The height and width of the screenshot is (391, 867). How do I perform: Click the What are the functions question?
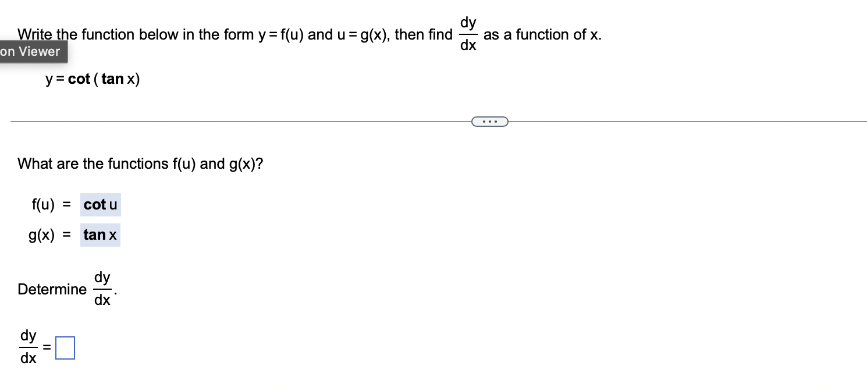[x=140, y=163]
